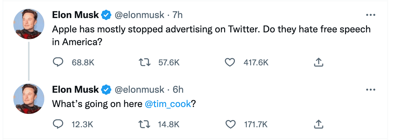Share the "What's going on here" tweet
402x140 pixels.
click(318, 124)
